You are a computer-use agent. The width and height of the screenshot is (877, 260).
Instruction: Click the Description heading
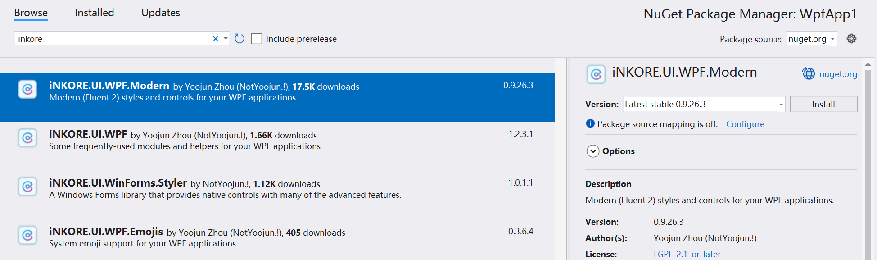pos(608,184)
